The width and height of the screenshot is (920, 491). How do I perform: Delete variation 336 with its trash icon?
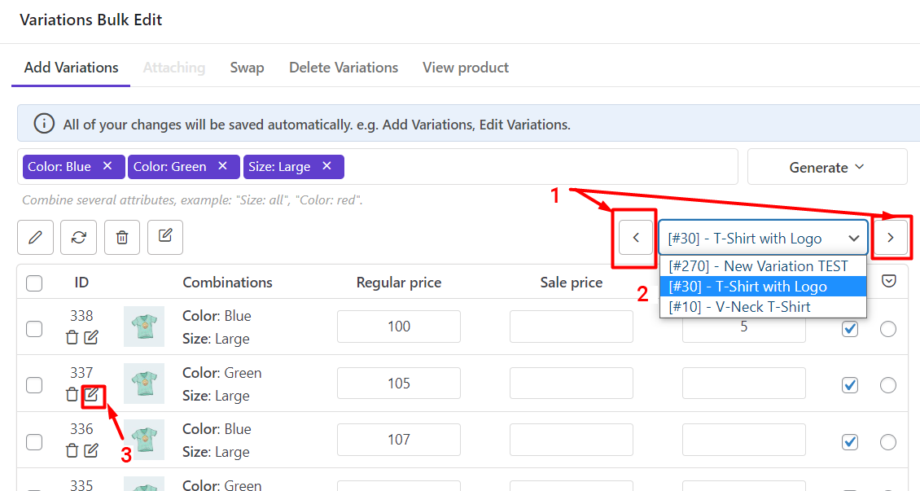coord(72,450)
